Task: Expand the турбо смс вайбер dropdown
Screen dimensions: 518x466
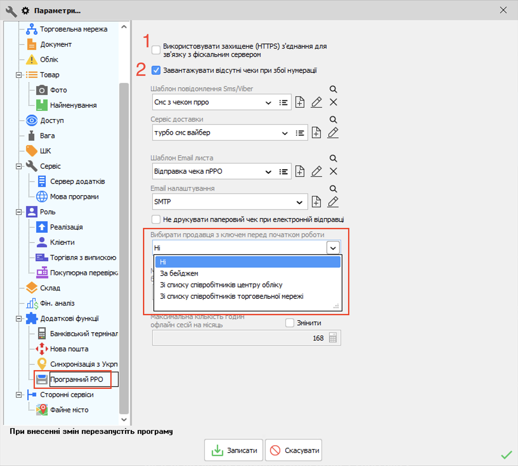Action: pos(285,133)
